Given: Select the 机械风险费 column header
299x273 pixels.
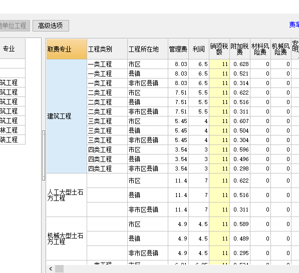Looking at the screenshot, I should point(281,49).
